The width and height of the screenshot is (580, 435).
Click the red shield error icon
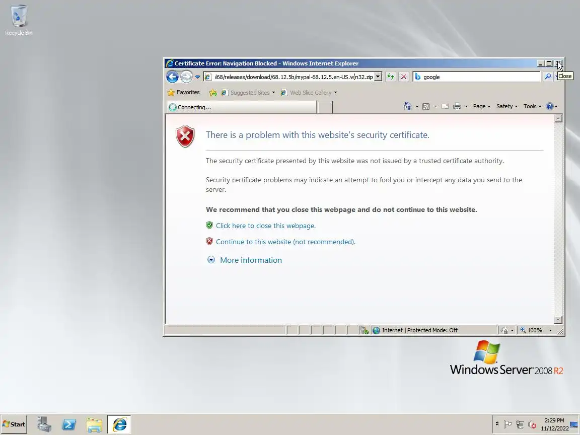[x=185, y=136]
